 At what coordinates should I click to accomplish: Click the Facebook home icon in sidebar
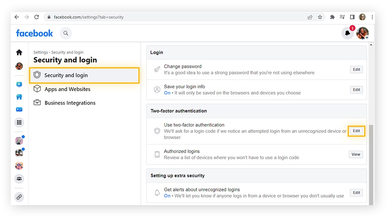point(19,52)
